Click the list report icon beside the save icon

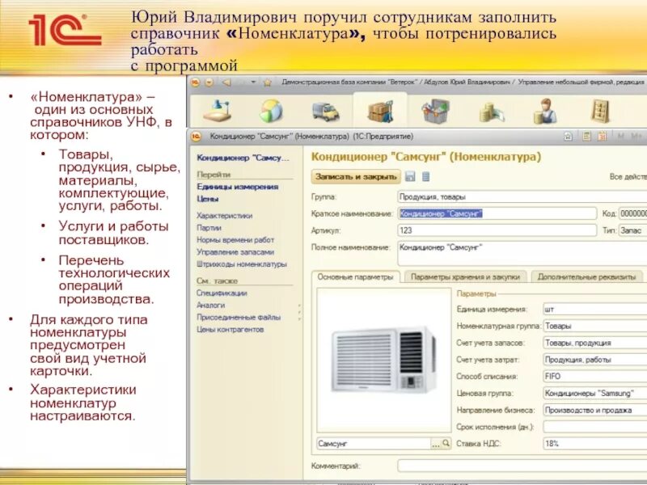[x=426, y=176]
